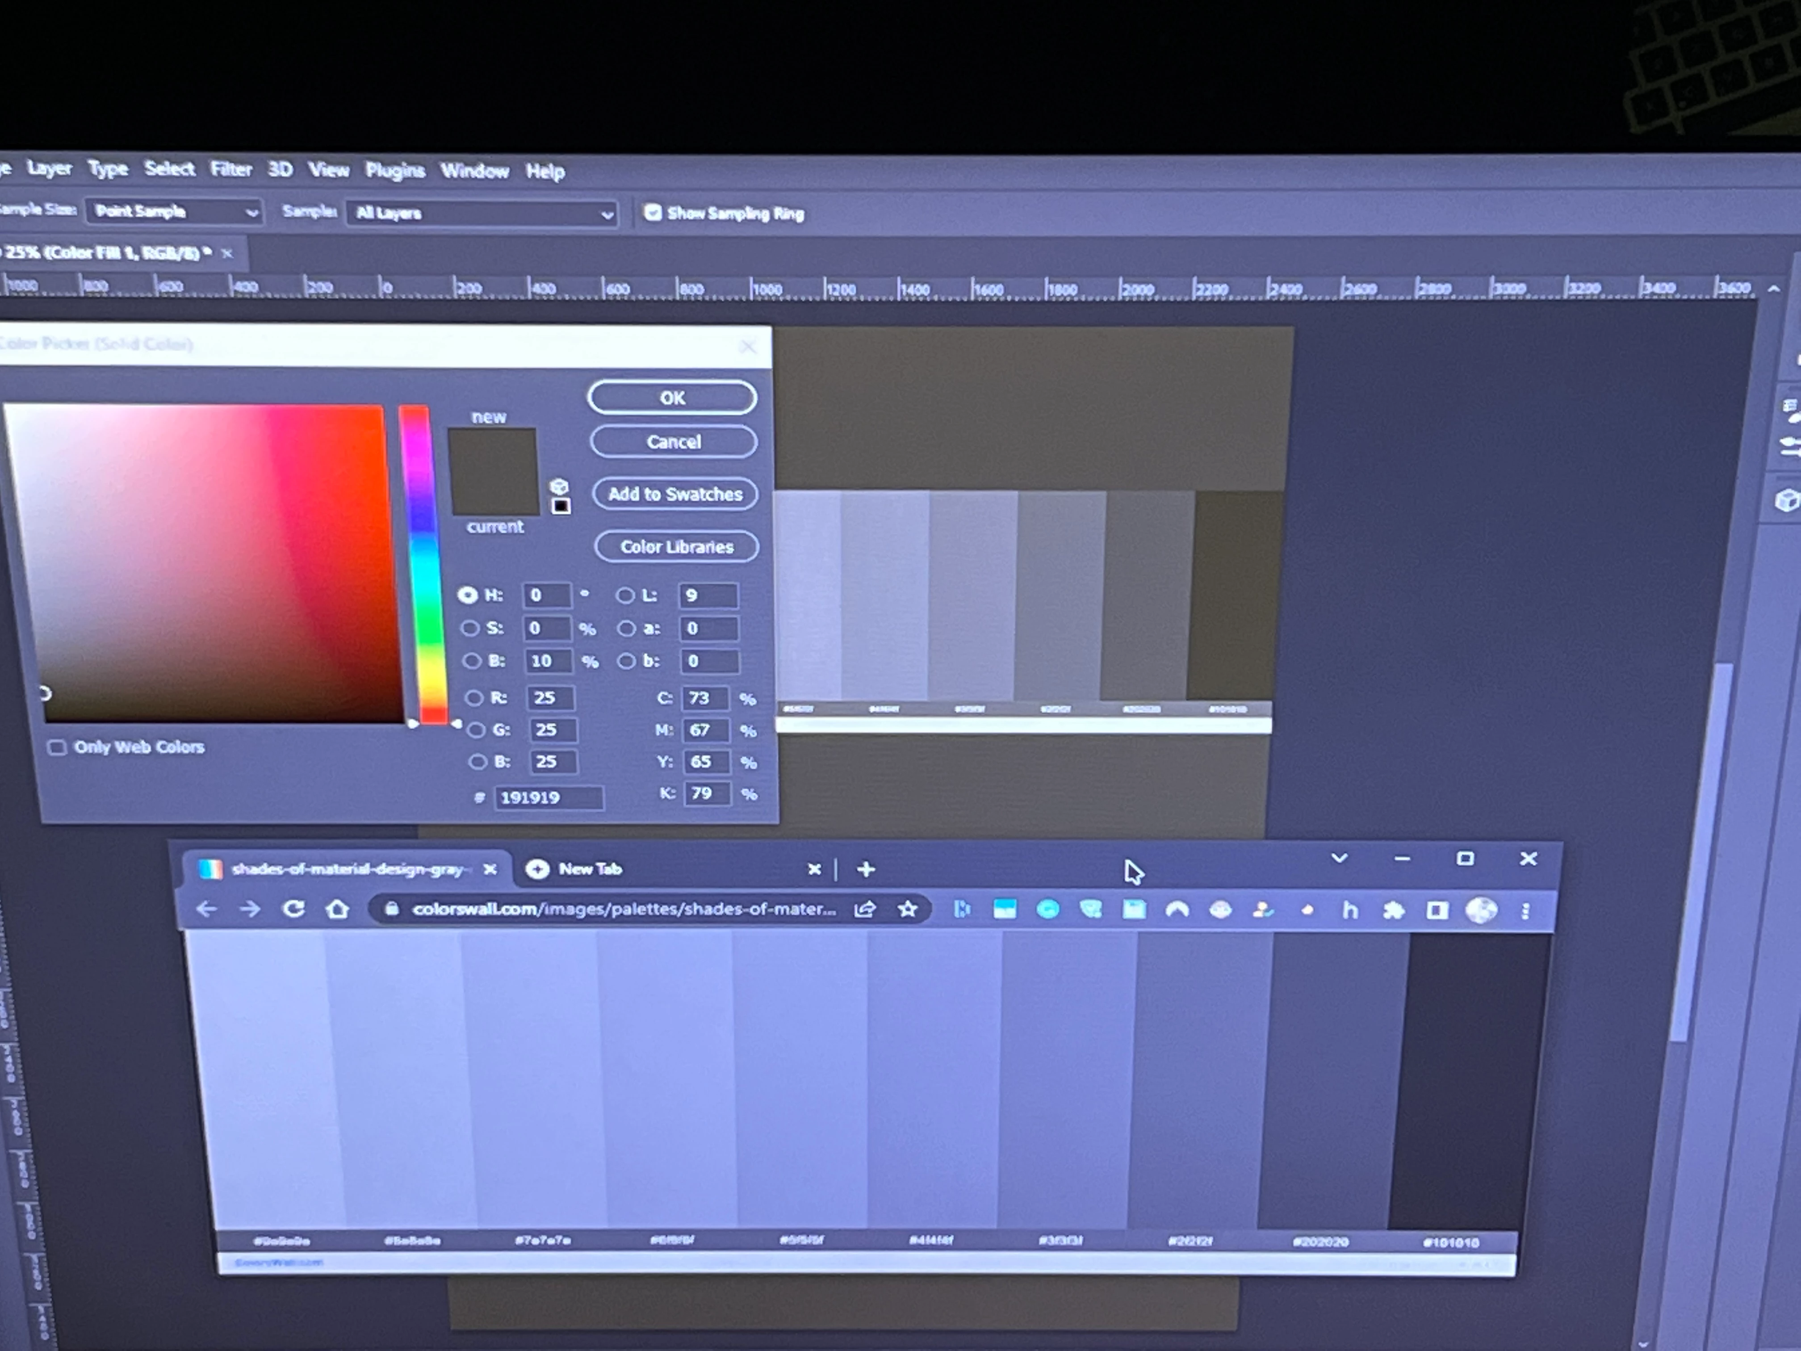
Task: Bookmark page with star icon
Action: click(x=907, y=909)
